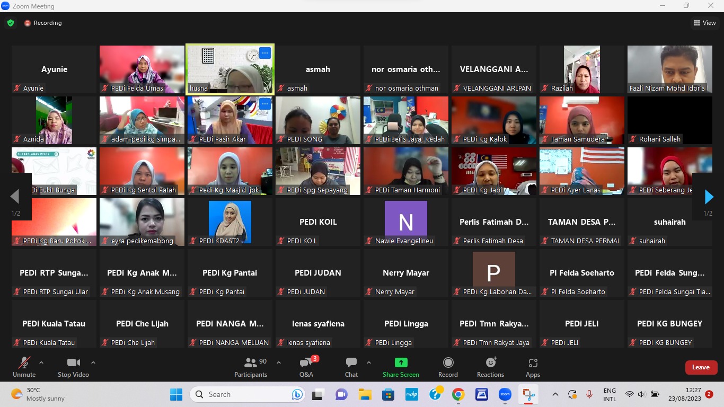Viewport: 724px width, 407px height.
Task: Open more options on husna's video tile
Action: pos(265,53)
